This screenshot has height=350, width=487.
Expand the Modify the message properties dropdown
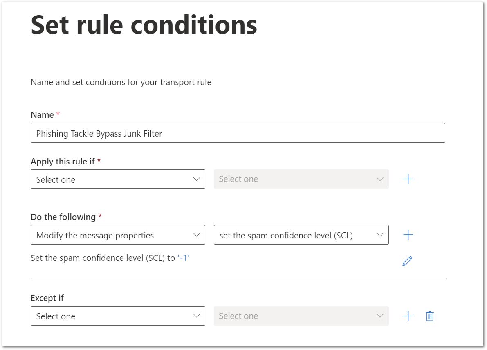point(118,235)
